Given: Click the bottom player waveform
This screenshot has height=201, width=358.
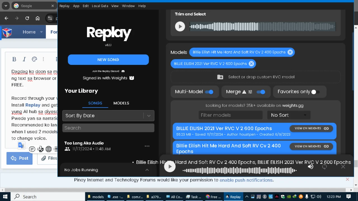Looking at the screenshot, I should coord(240,170).
